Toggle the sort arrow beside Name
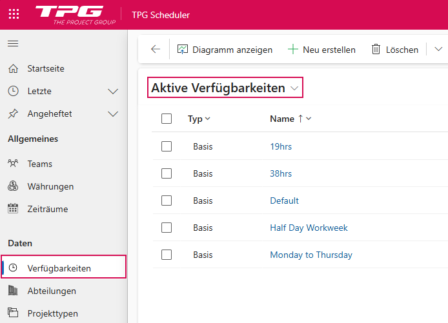Screen dimensions: 448x323 tap(300, 119)
